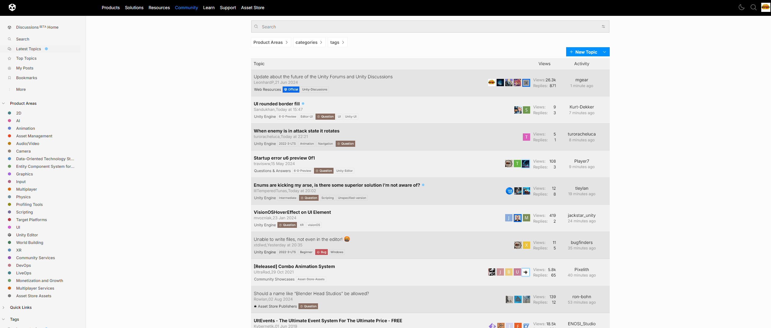Click into the main Search input field

coord(430,27)
